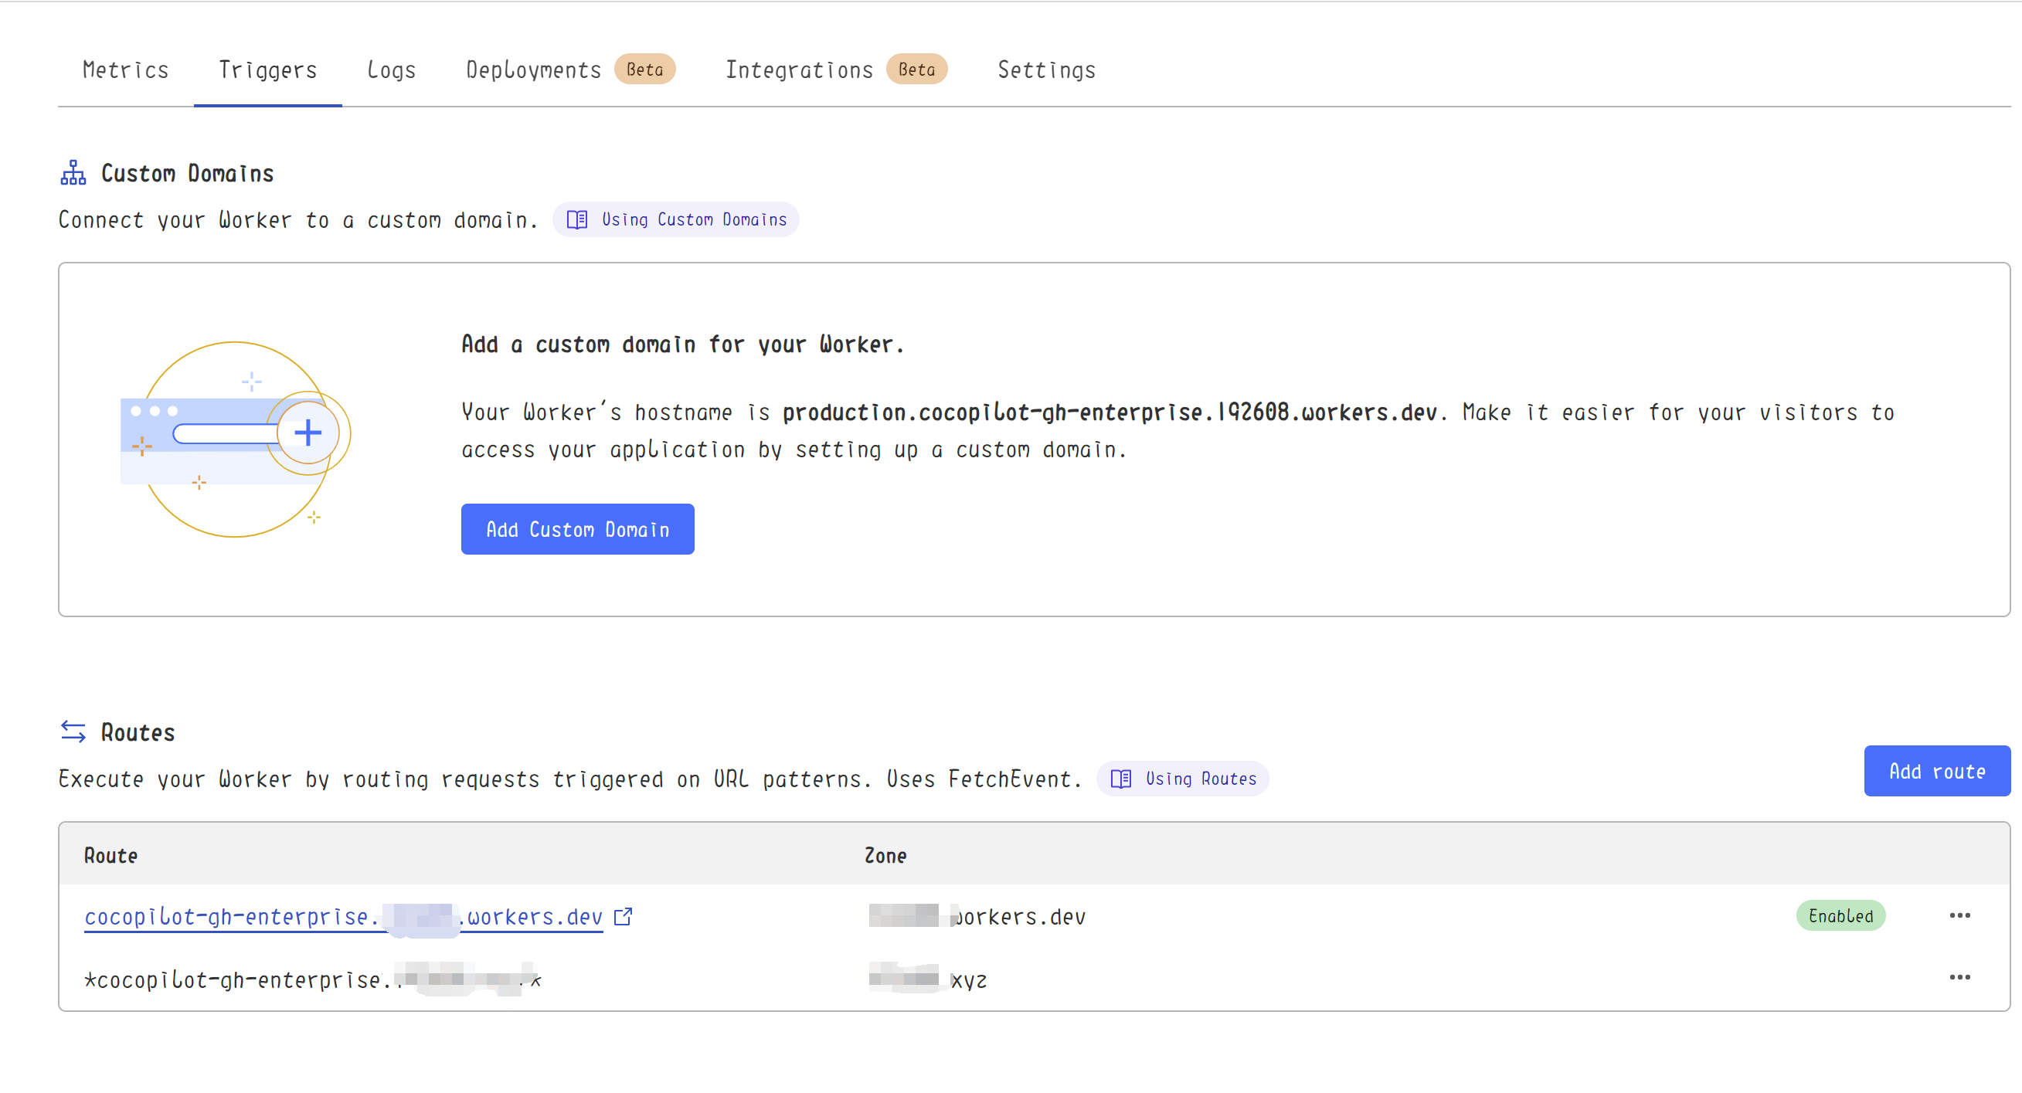Open the Using Custom Domains docs link
Image resolution: width=2022 pixels, height=1093 pixels.
tap(693, 219)
